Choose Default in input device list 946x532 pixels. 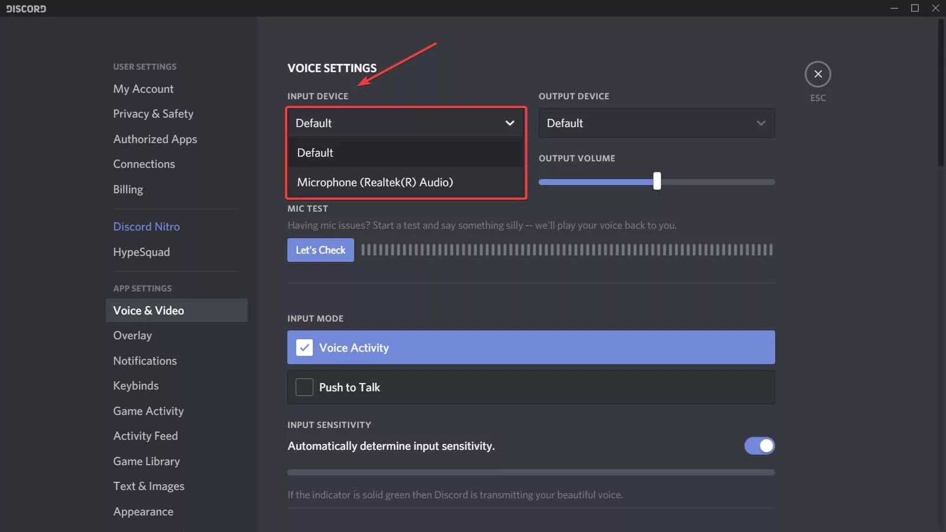tap(315, 153)
